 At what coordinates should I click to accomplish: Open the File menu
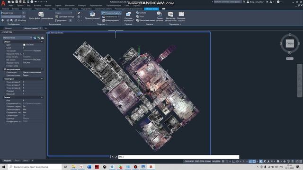11,6
